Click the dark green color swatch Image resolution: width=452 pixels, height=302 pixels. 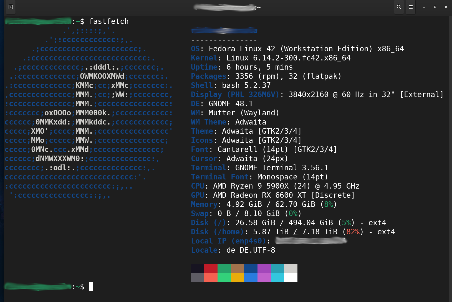(x=224, y=268)
